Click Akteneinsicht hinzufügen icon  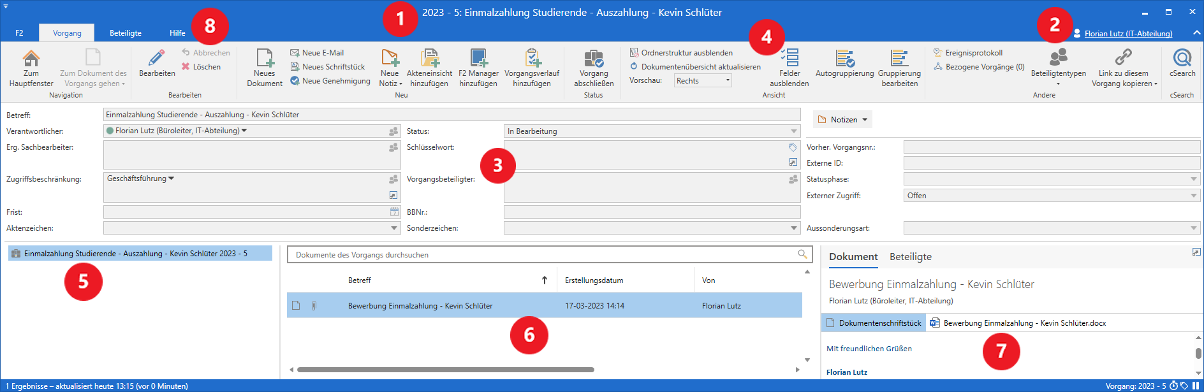coord(430,59)
